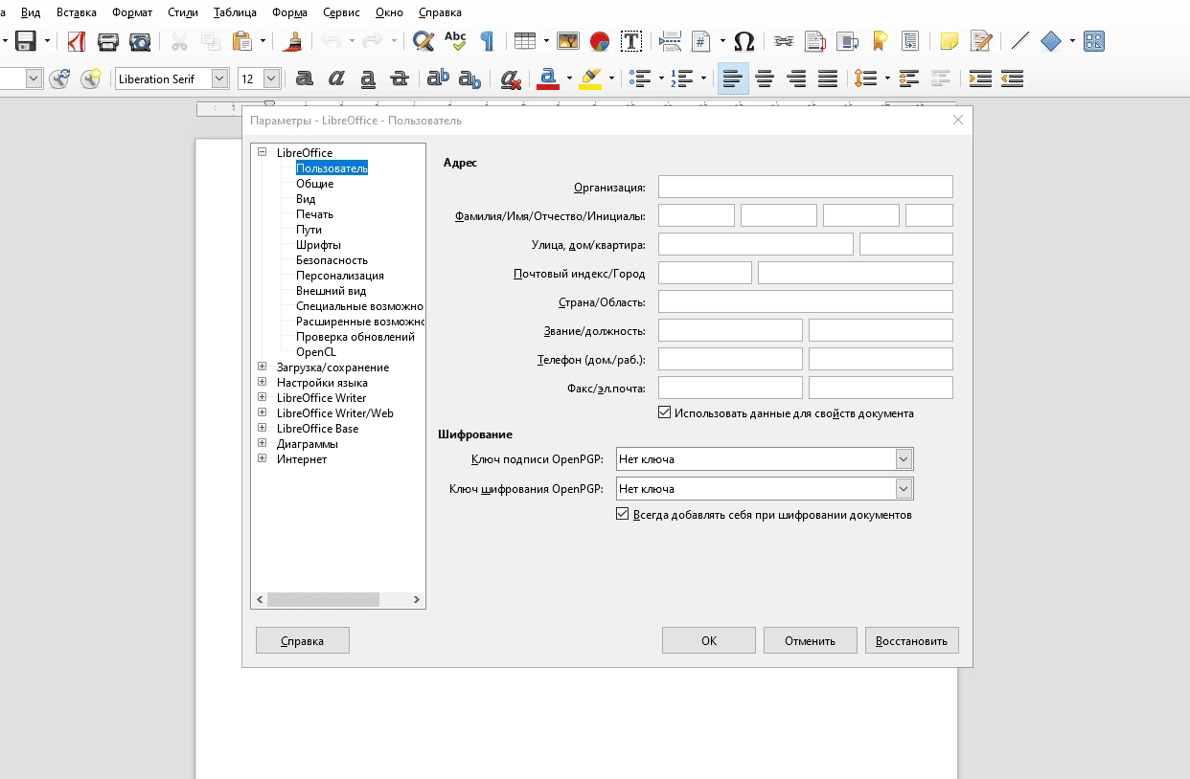Click the 'Организация' input field
This screenshot has height=779, width=1190.
point(806,187)
